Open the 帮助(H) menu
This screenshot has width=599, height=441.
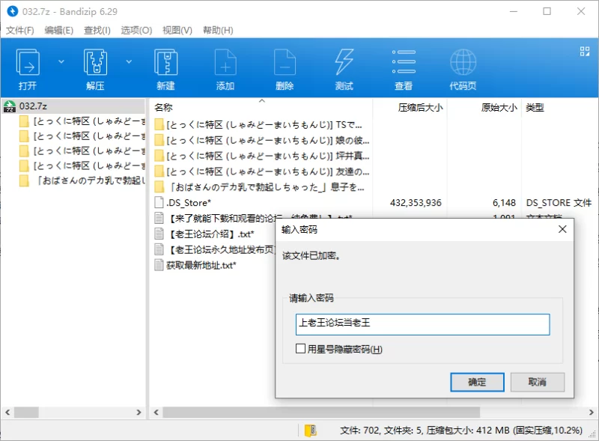[218, 30]
